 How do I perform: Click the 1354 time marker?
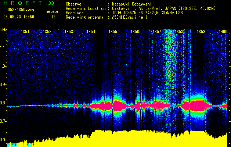tap(91, 31)
